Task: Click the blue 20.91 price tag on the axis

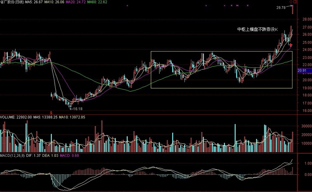Action: 302,71
